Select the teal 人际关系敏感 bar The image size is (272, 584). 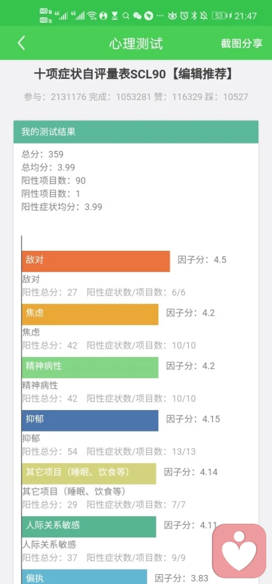point(89,527)
